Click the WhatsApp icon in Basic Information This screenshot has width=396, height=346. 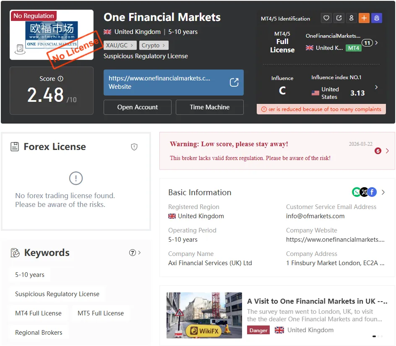click(x=356, y=192)
